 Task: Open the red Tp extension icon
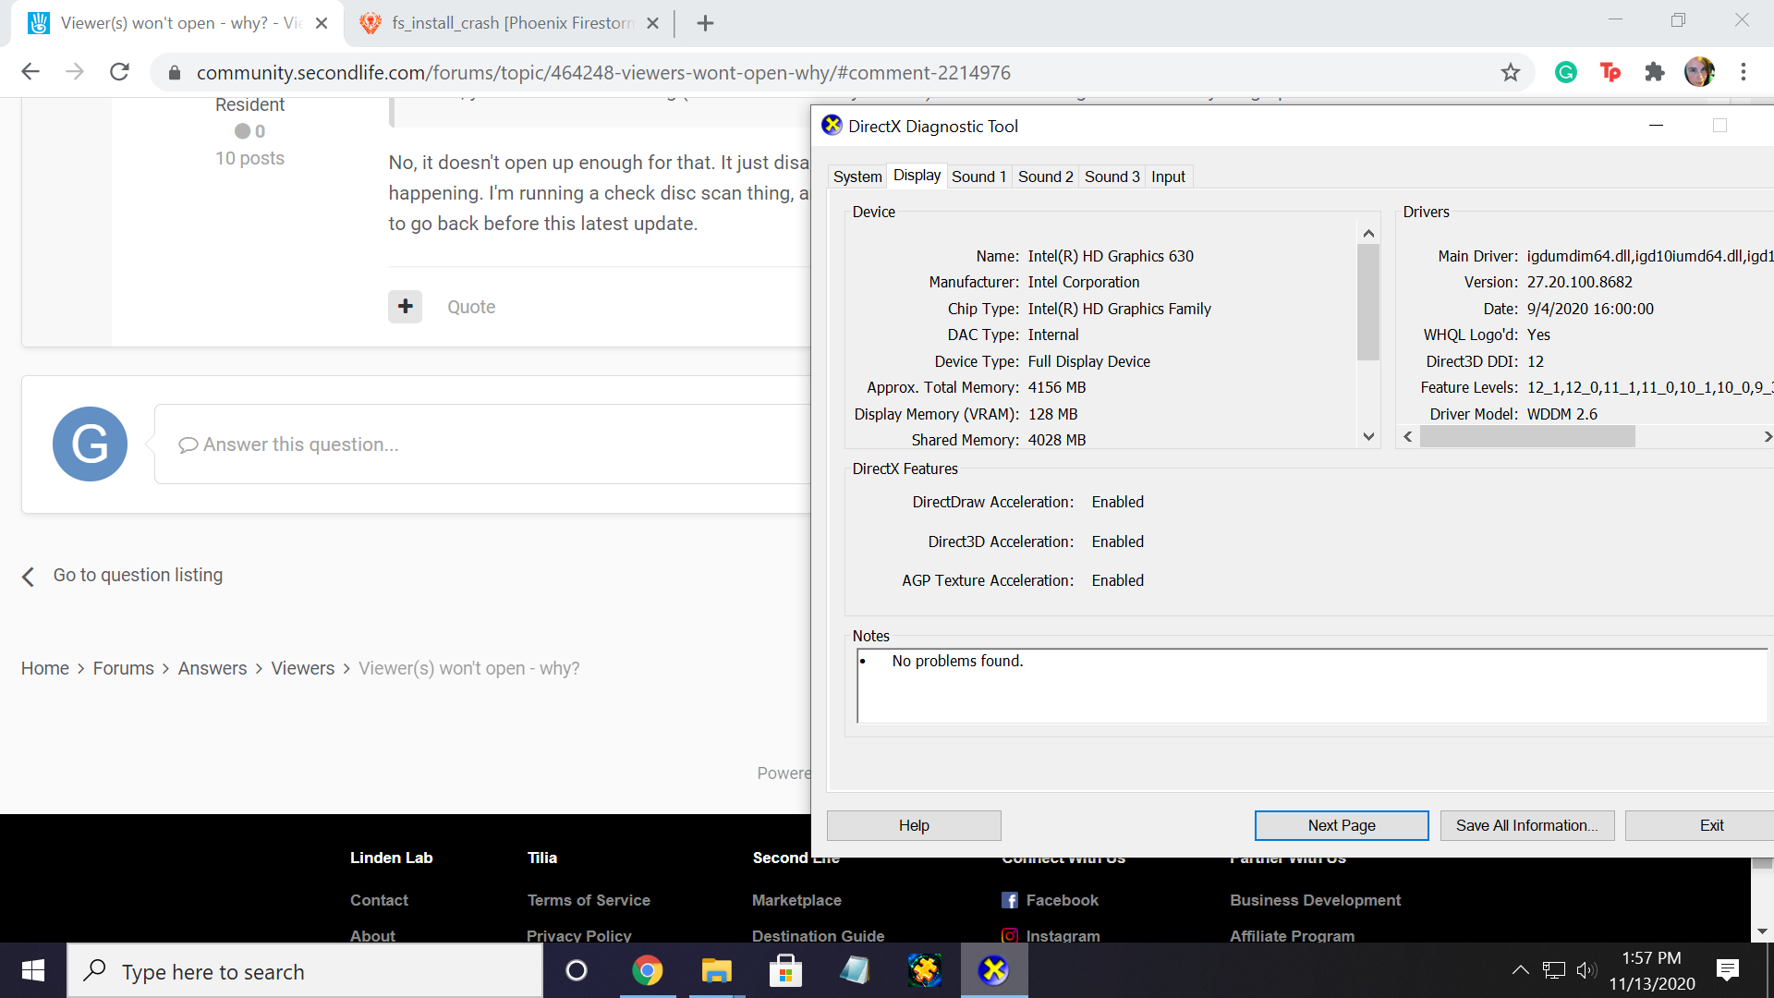[x=1610, y=72]
